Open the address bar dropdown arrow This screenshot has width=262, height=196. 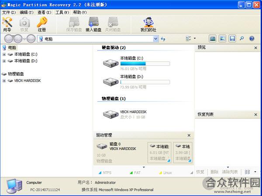click(x=155, y=39)
